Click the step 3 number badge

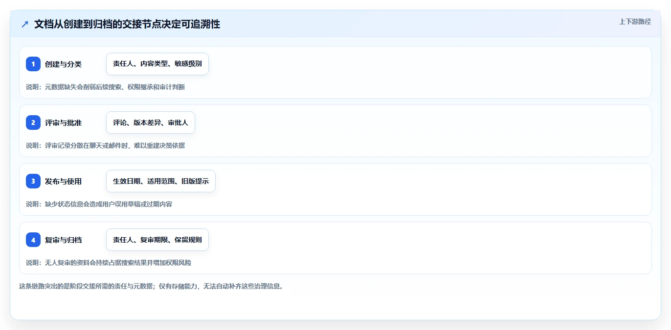(33, 181)
